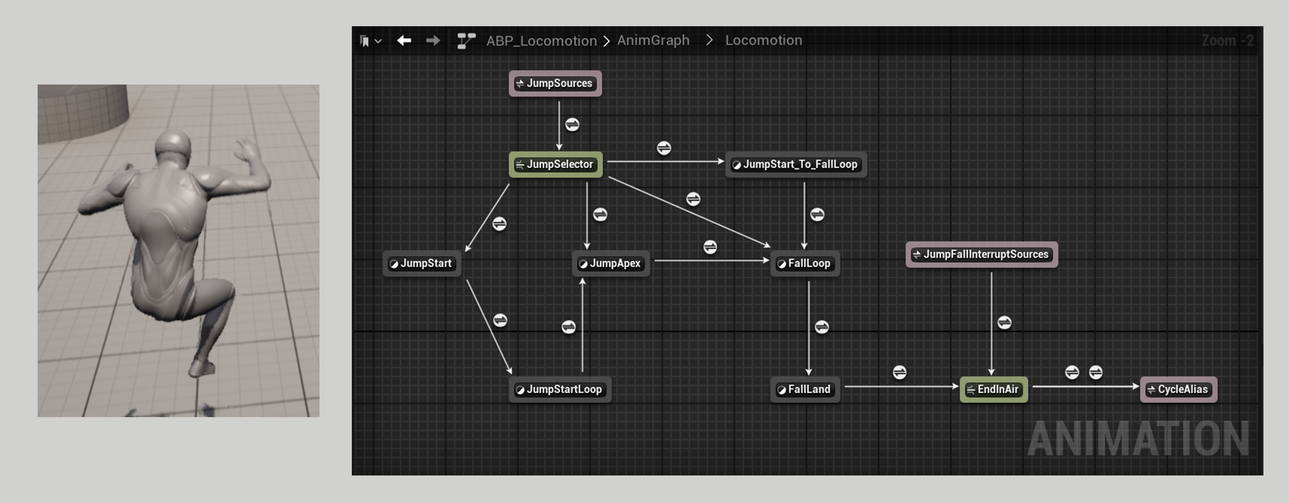
Task: Select the Locomotion breadcrumb
Action: coord(763,40)
